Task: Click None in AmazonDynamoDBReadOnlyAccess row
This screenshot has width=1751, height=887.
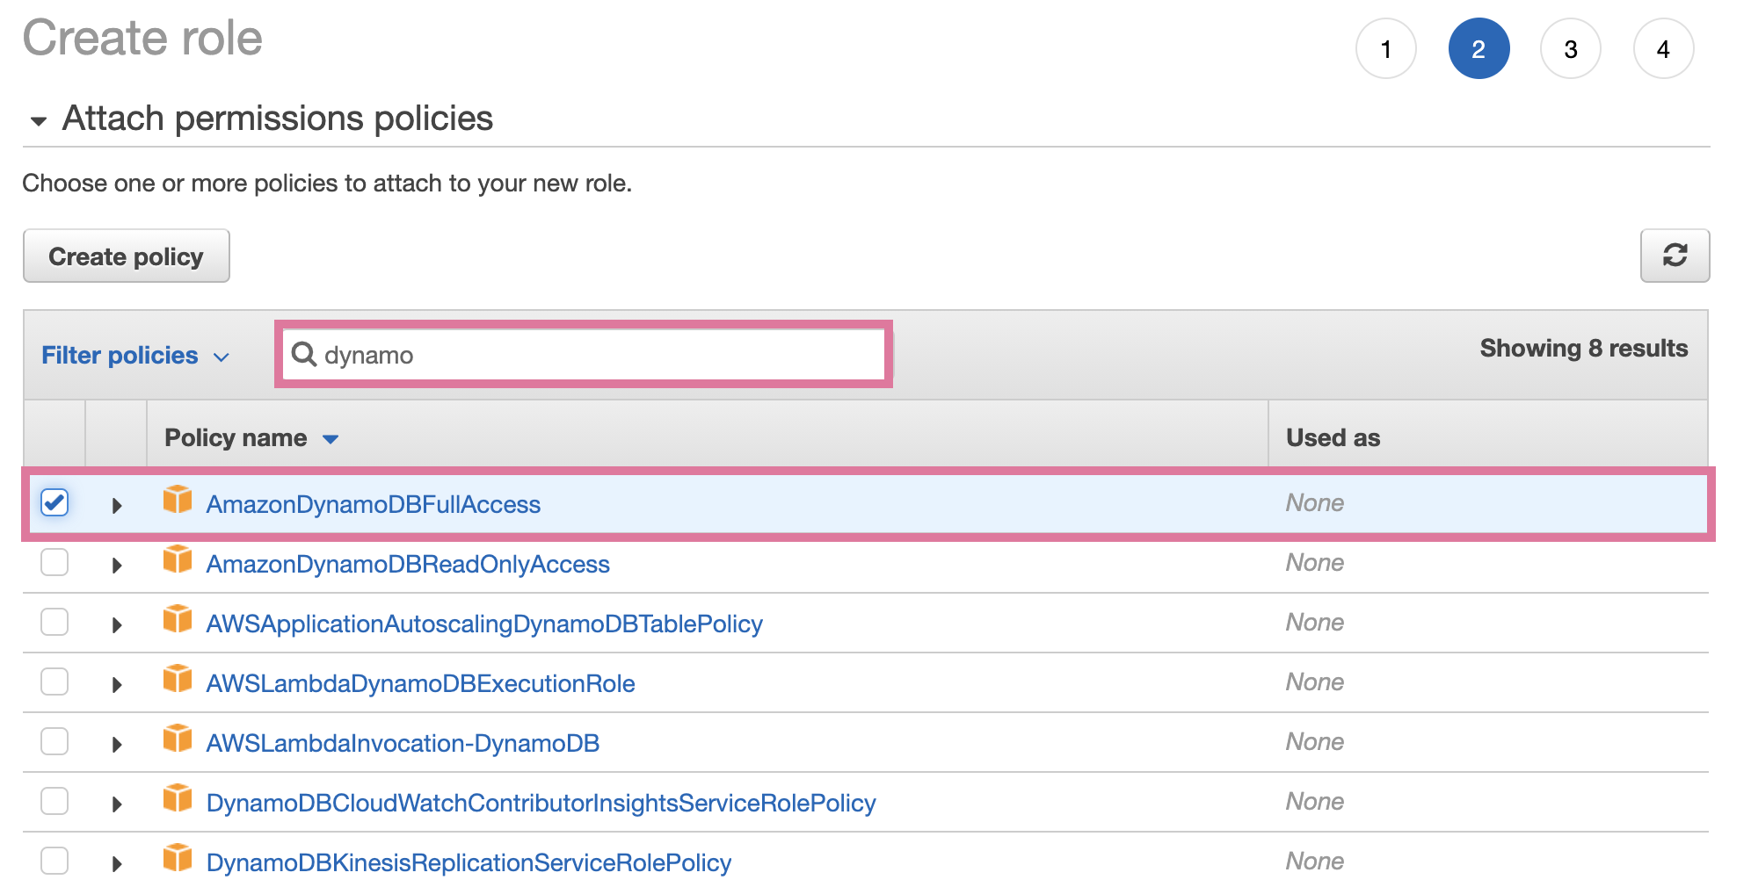Action: tap(1315, 562)
